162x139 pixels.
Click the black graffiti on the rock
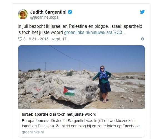click(91, 93)
